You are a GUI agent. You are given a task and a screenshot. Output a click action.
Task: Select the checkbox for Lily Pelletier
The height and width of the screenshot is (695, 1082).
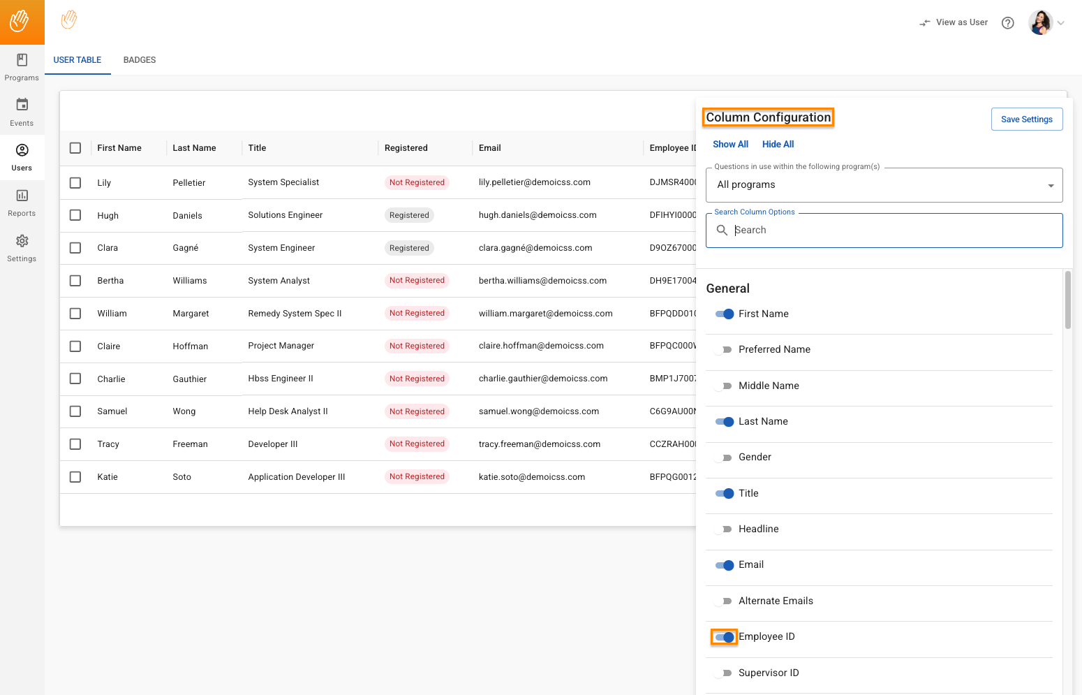[75, 183]
